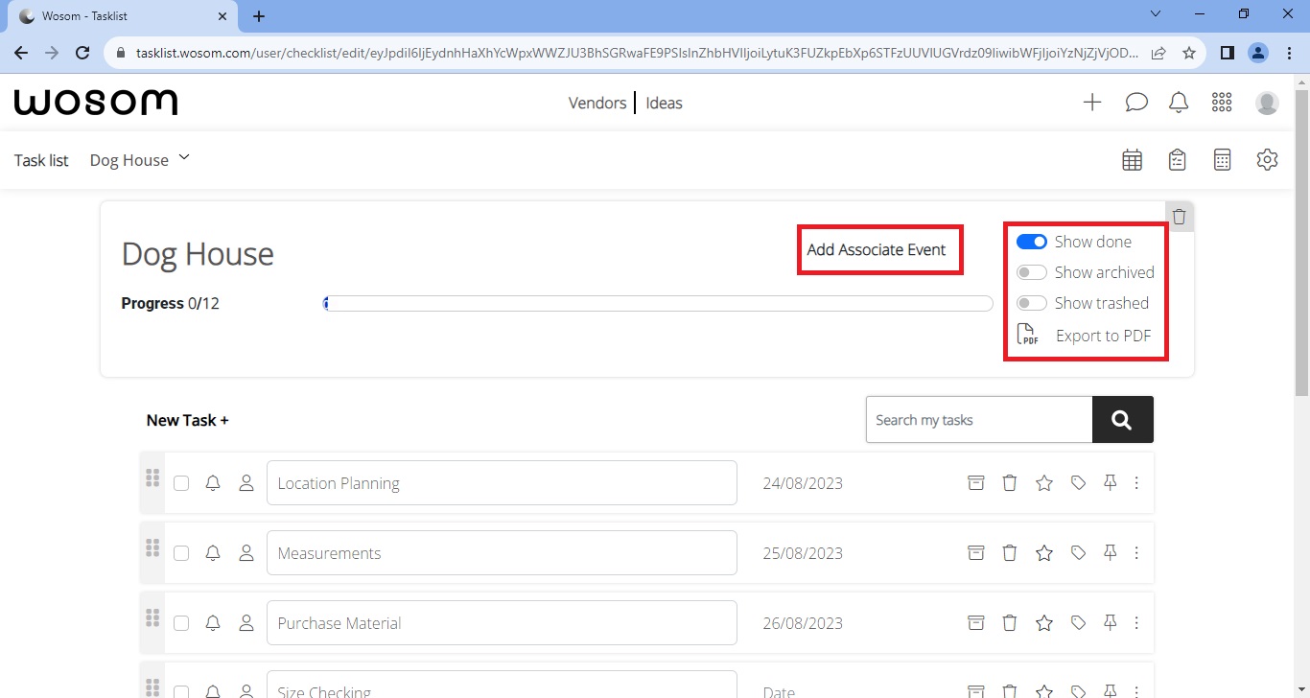Select the Vendors menu item
Viewport: 1310px width, 698px height.
click(x=597, y=103)
